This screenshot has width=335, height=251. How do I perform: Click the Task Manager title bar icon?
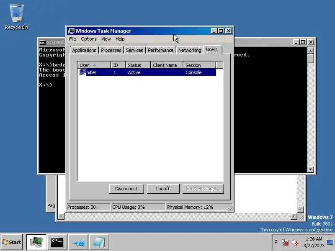71,31
